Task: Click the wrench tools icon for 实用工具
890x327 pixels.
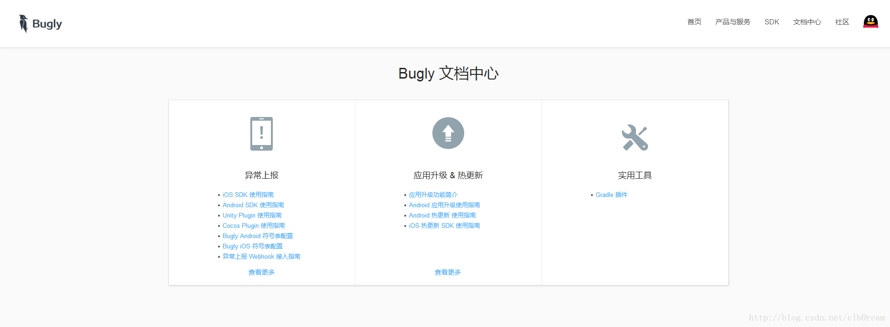Action: (x=635, y=138)
